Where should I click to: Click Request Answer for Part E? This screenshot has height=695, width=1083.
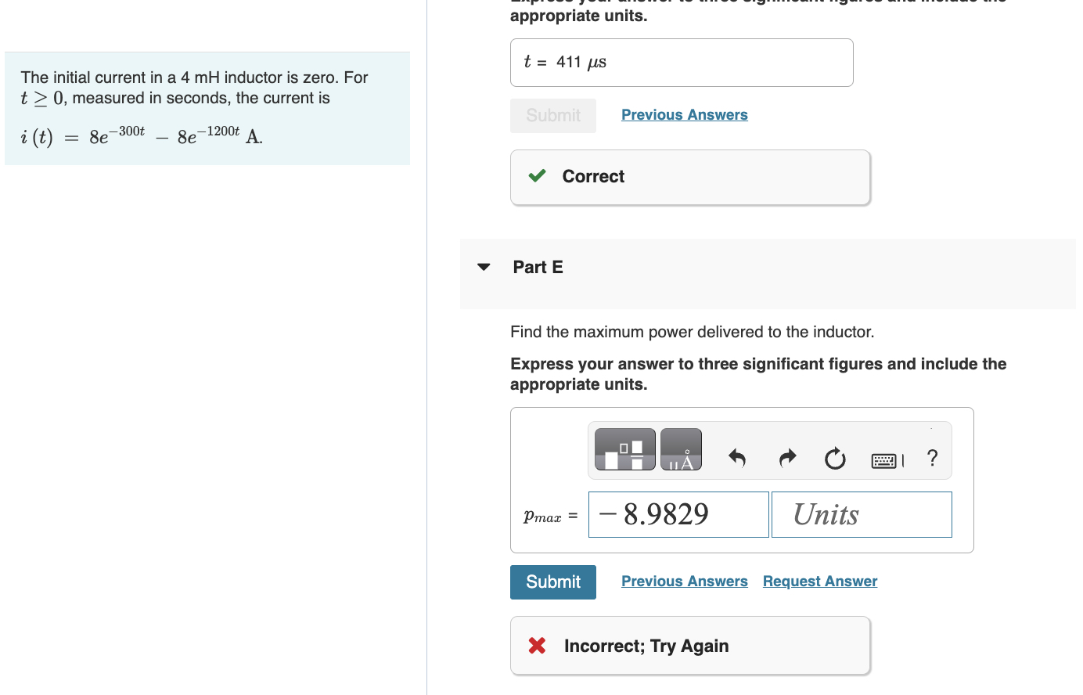tap(819, 581)
